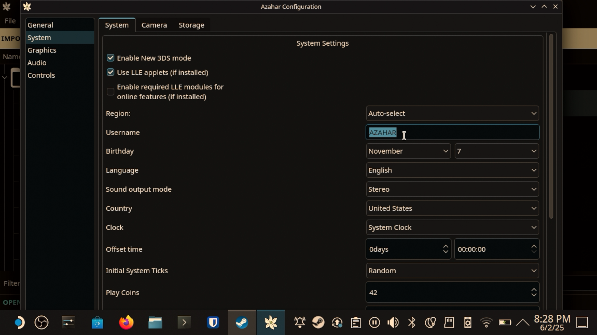The width and height of the screenshot is (597, 335).
Task: Open the system updates tray icon
Action: pos(337,323)
